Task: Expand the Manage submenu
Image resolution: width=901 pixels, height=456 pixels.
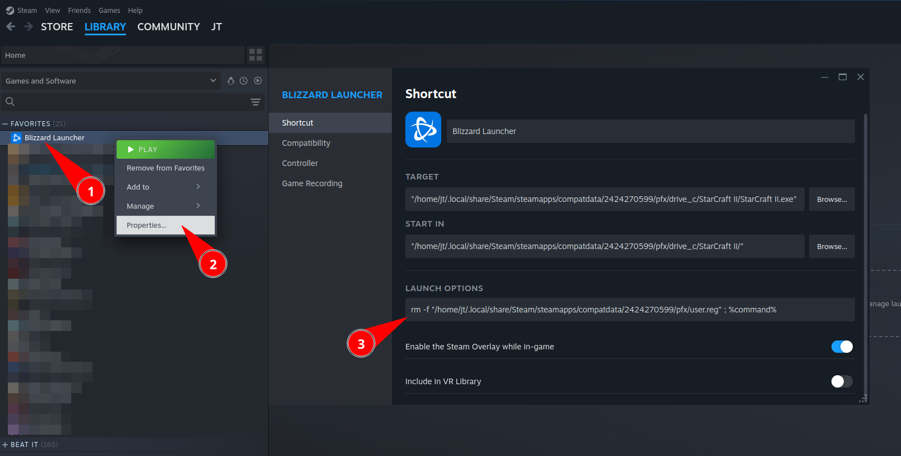Action: [x=165, y=206]
